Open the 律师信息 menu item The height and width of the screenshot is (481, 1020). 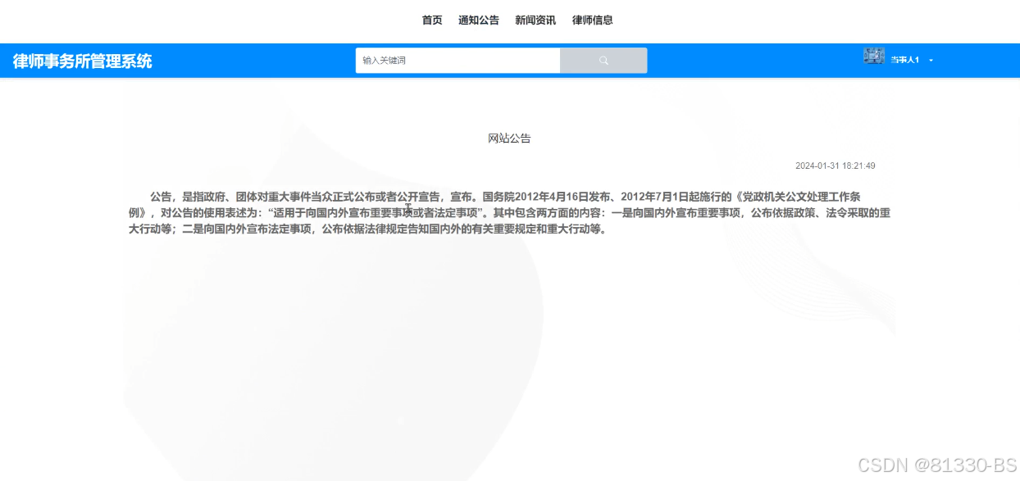[593, 20]
